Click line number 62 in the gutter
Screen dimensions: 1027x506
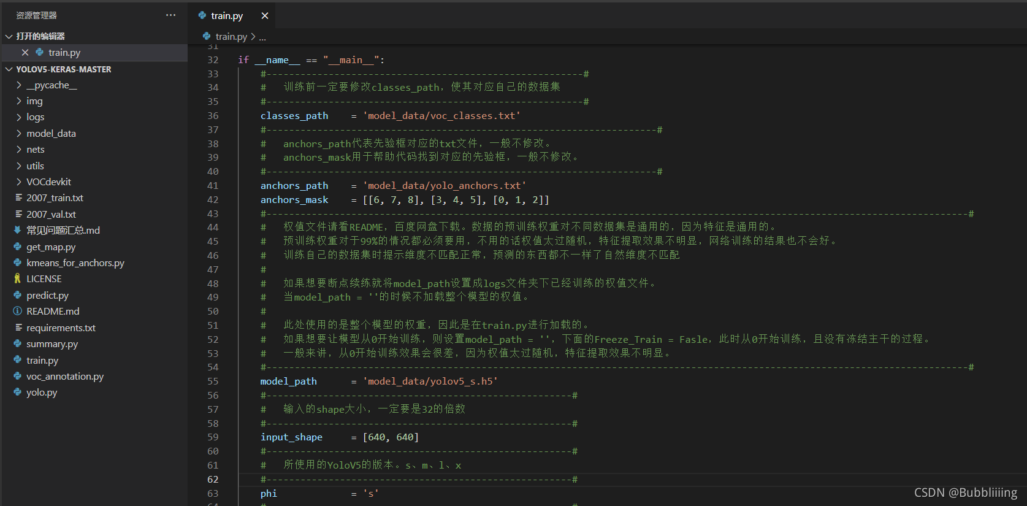coord(213,480)
